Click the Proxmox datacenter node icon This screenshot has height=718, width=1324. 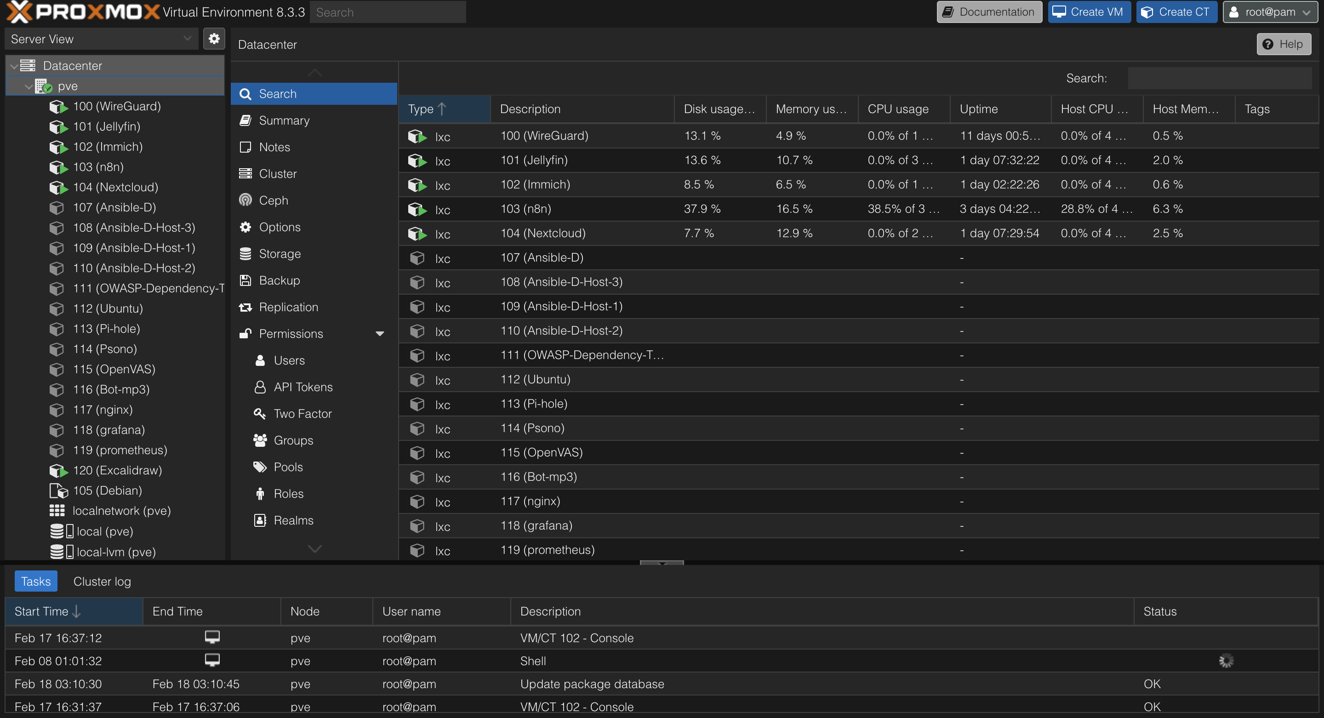pos(31,64)
